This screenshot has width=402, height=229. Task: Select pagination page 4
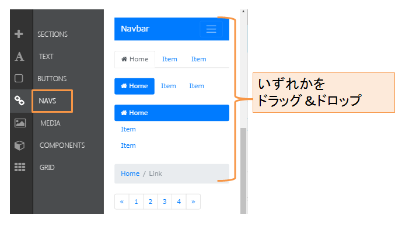coord(179,202)
